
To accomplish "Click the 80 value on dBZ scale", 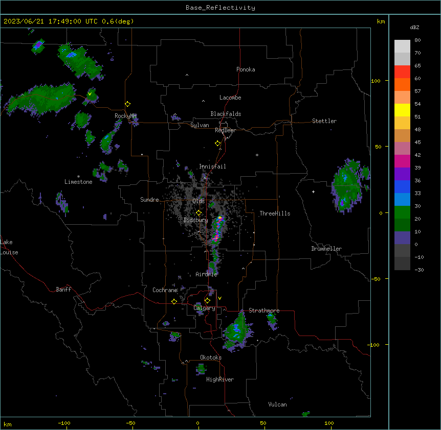I will [417, 40].
